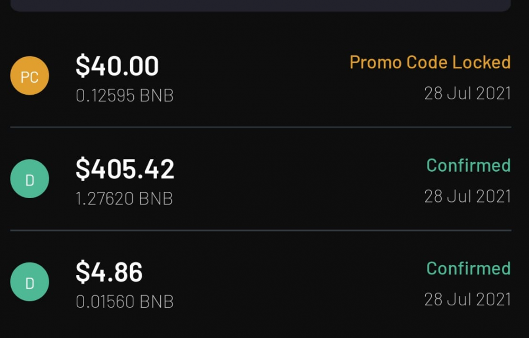529x338 pixels.
Task: Click the dark panel at the top
Action: point(260,5)
